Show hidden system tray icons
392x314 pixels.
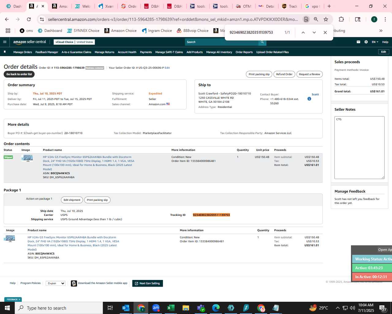click(337, 308)
